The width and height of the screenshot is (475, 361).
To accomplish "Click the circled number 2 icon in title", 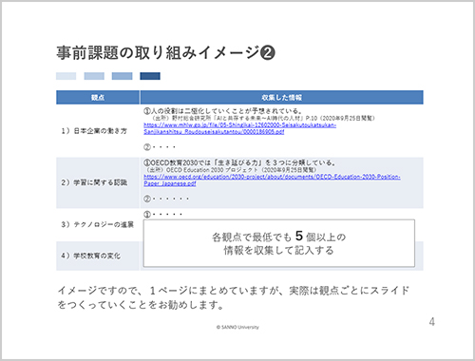I will [268, 53].
